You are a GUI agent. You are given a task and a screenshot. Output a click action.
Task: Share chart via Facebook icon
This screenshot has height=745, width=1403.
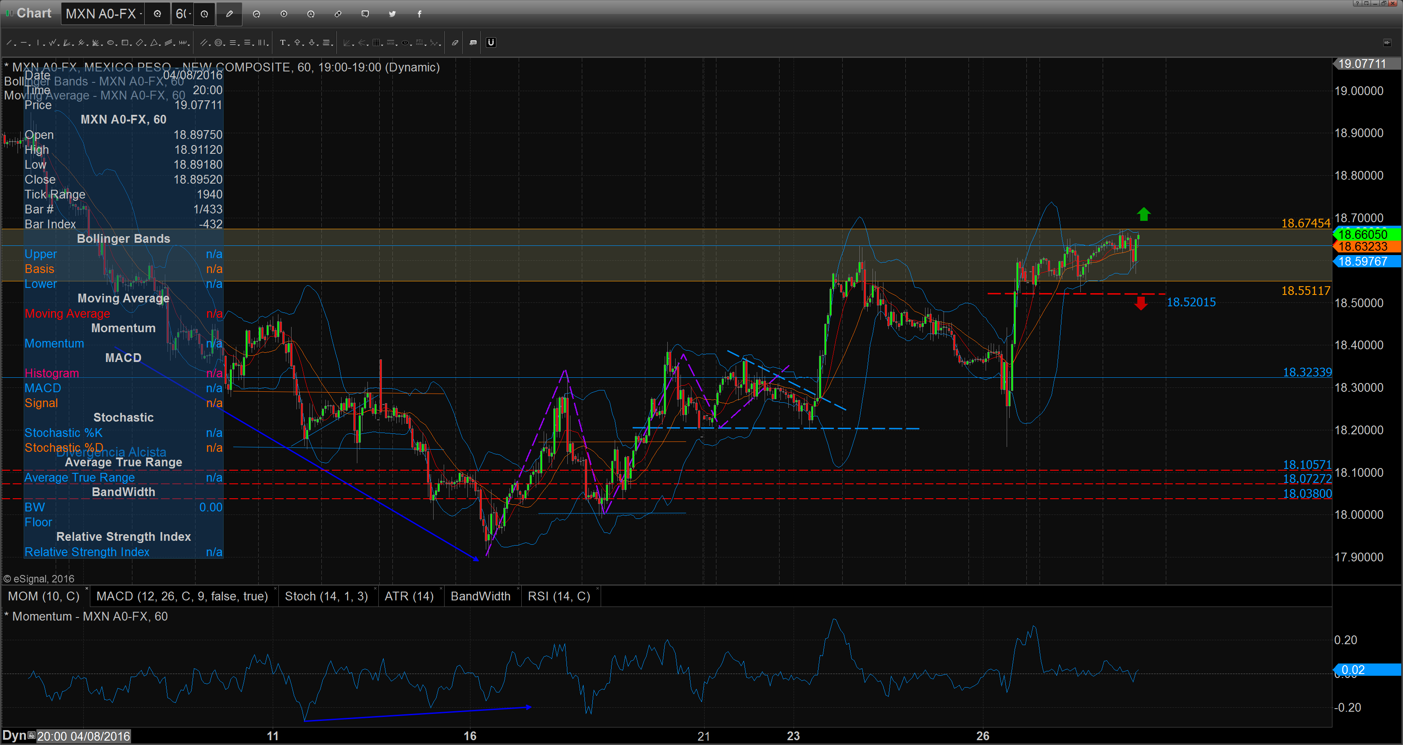(420, 14)
